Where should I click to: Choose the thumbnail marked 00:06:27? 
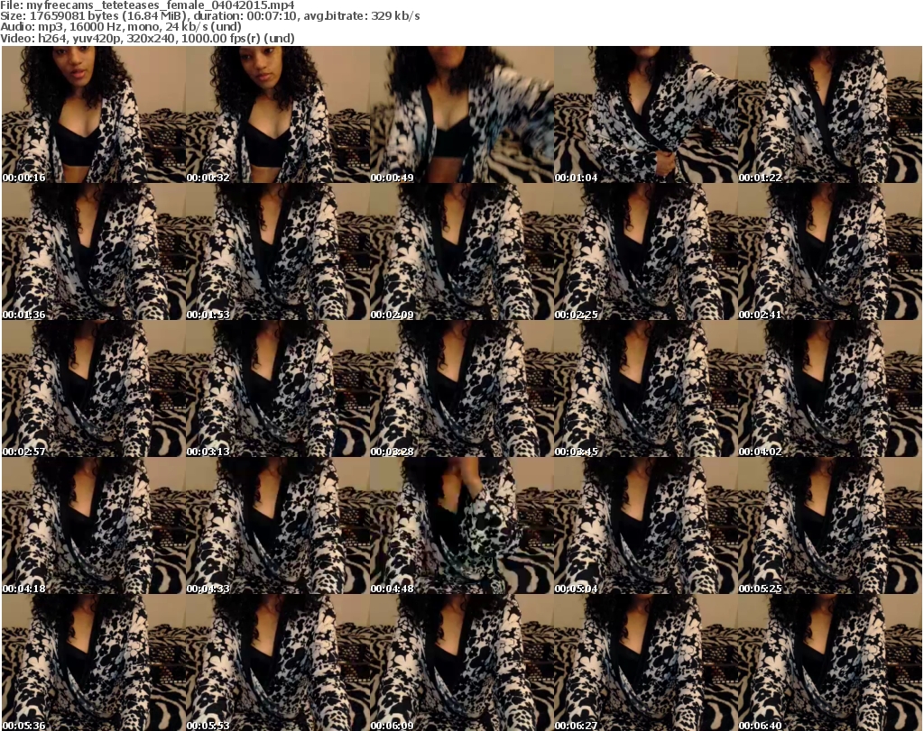[x=646, y=662]
